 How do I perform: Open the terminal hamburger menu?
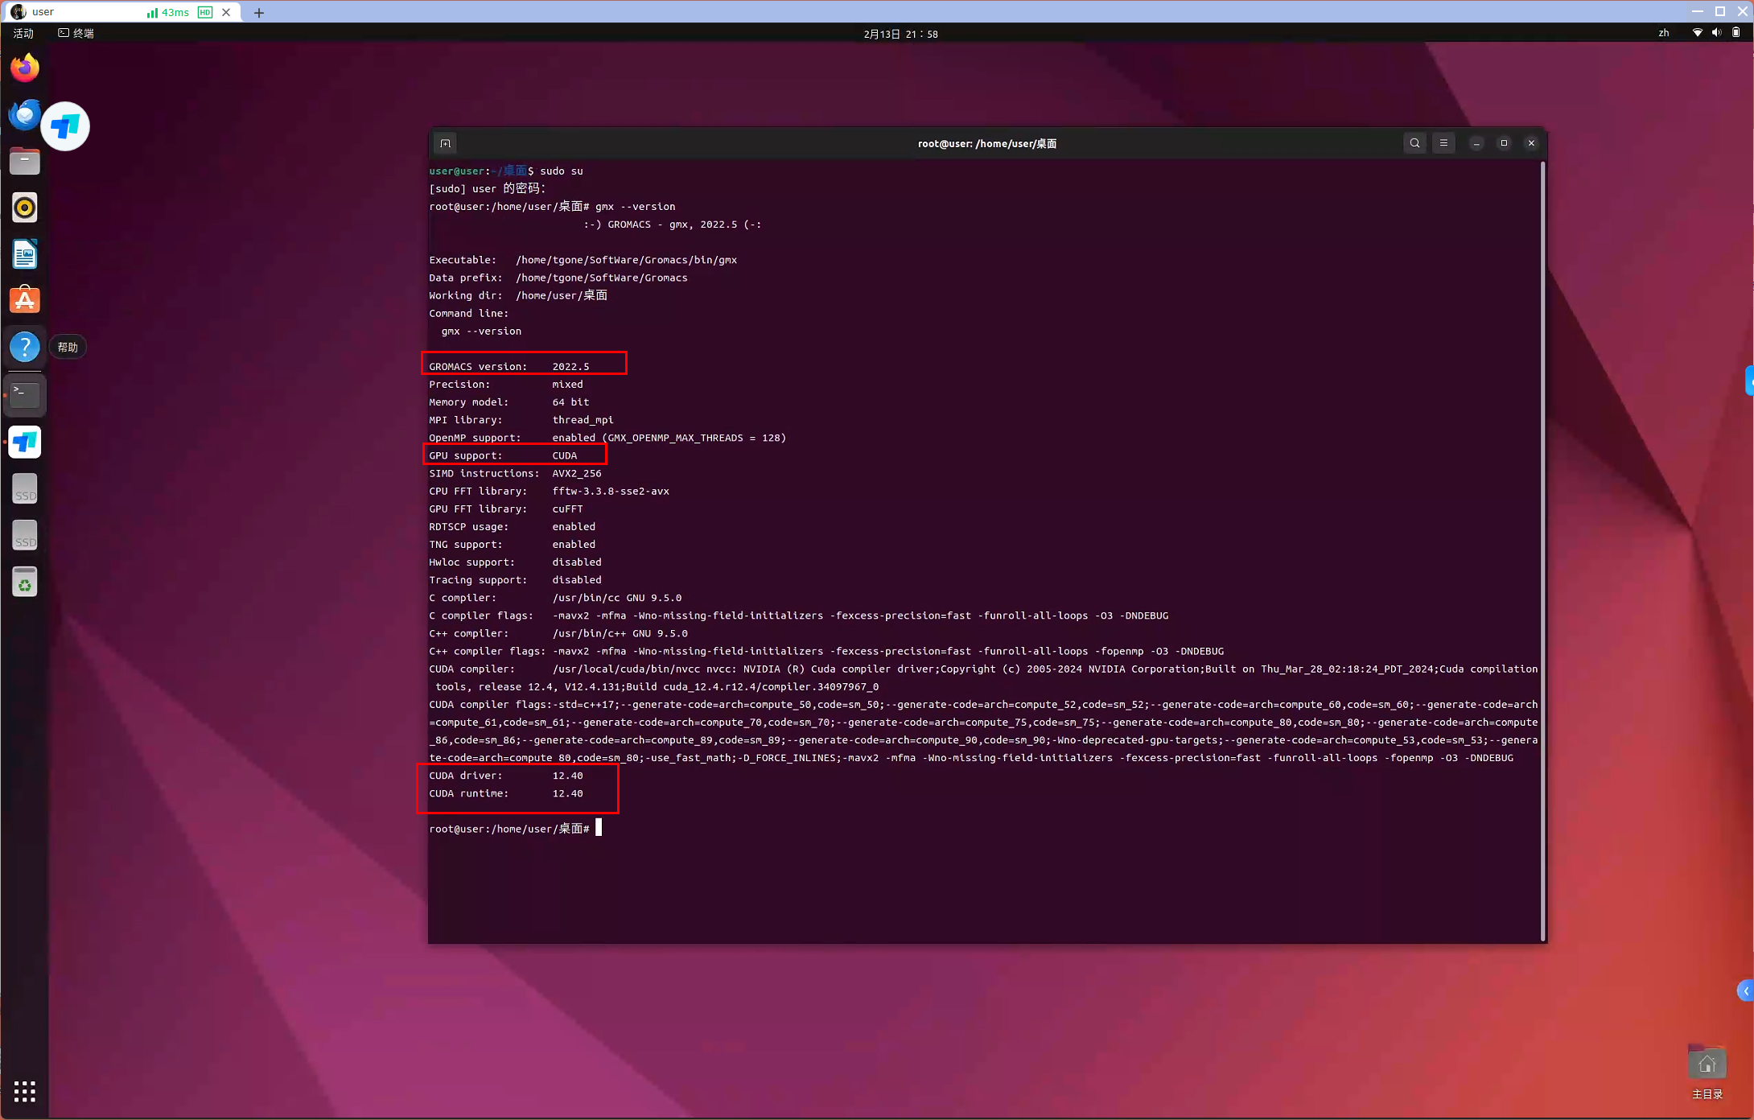point(1443,143)
